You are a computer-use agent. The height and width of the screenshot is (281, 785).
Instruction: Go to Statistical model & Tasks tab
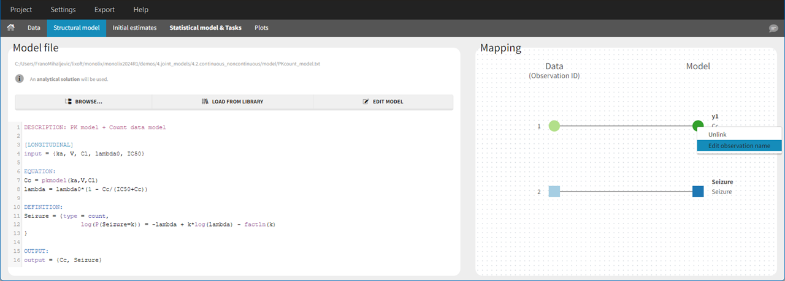click(205, 28)
